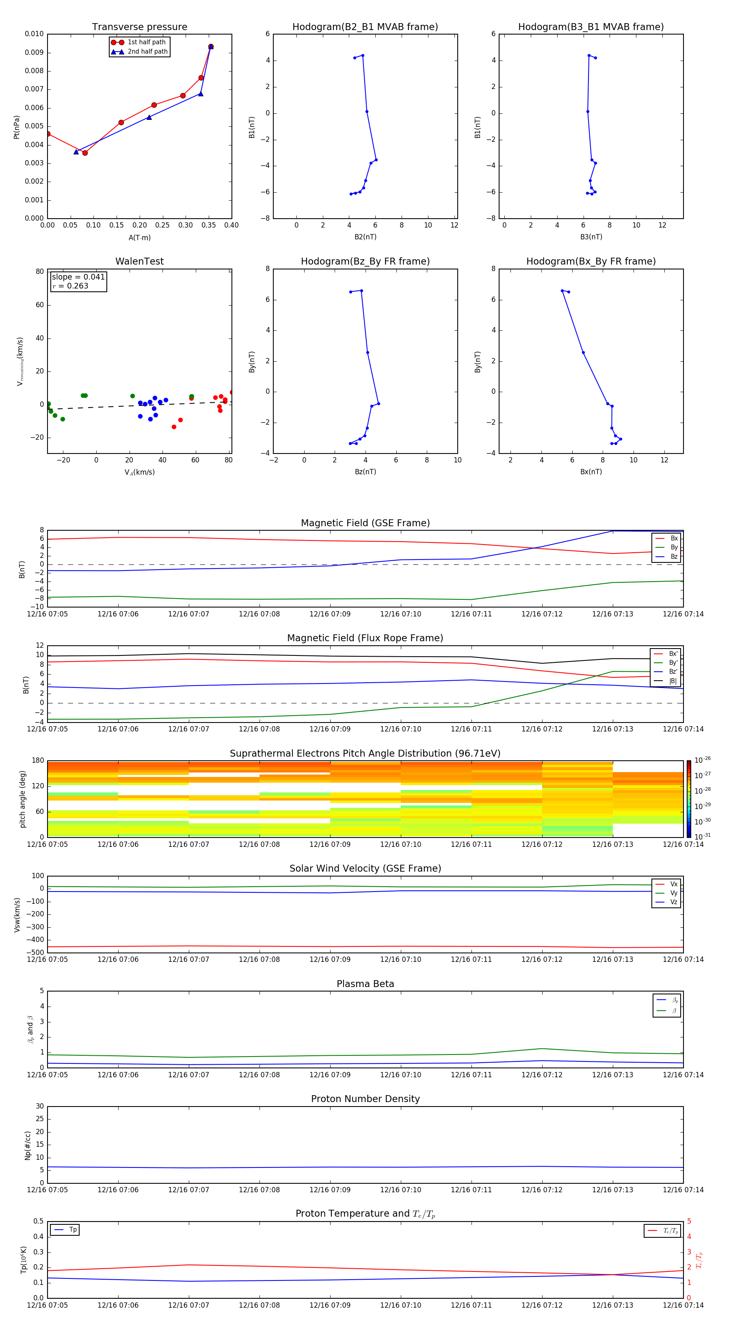Click the 'V_remaining(km/s)' y-axis label
731x1341 pixels.
point(20,361)
